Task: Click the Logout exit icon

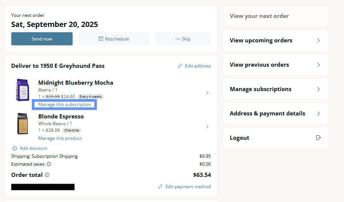Action: click(318, 138)
